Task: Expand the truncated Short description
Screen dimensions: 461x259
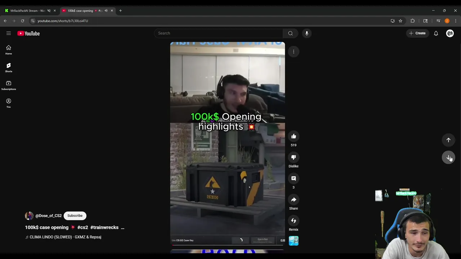Action: tap(122, 227)
